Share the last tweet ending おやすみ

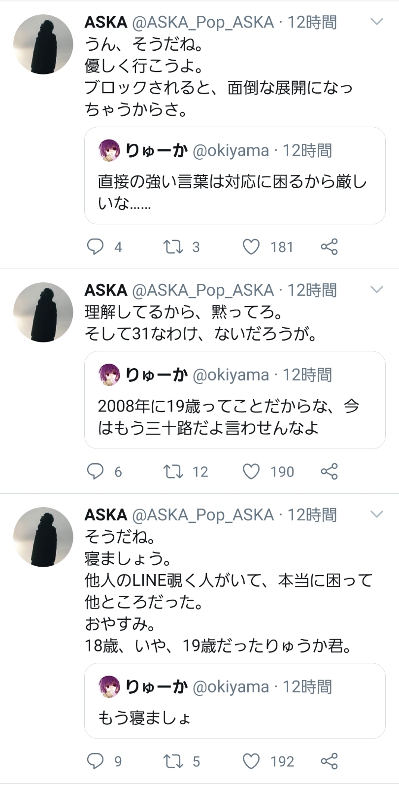pos(329,761)
